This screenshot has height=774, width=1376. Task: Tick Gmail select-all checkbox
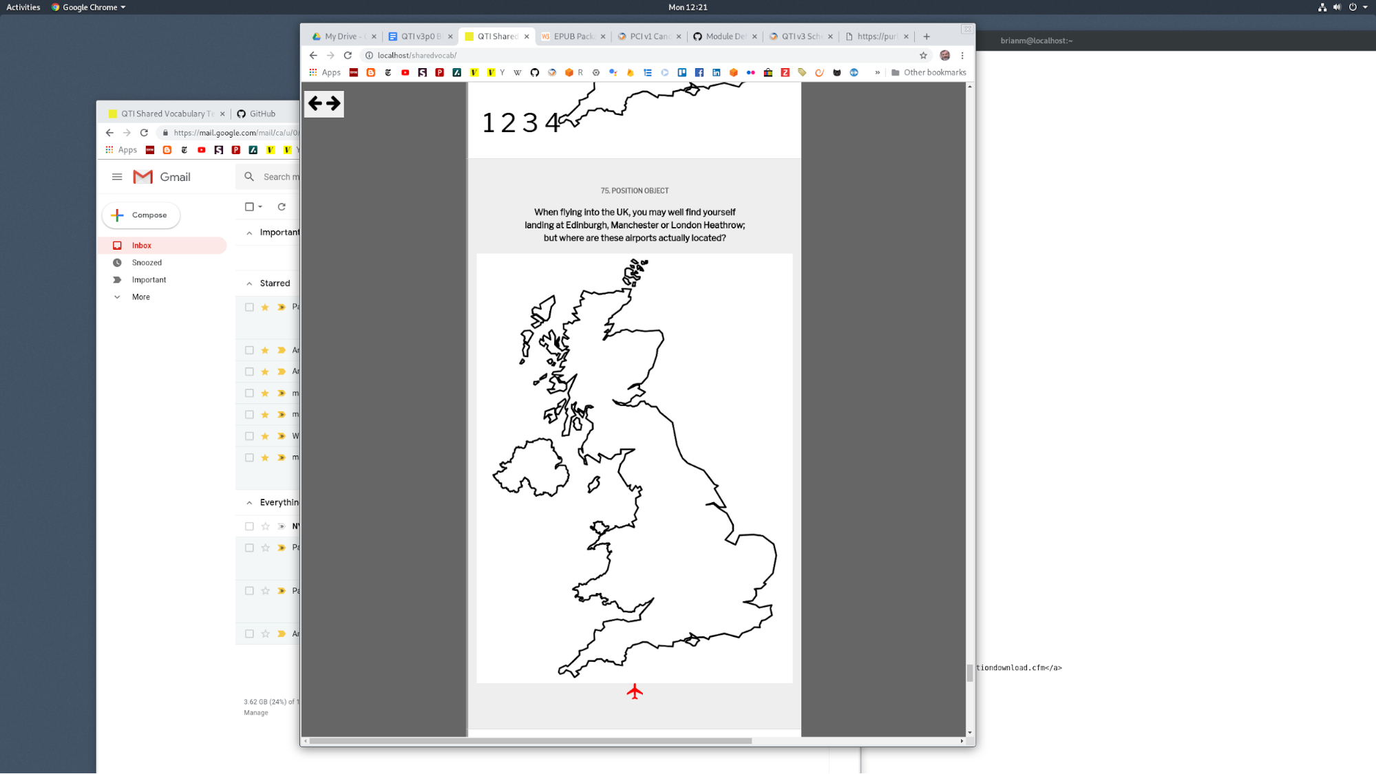pos(249,206)
